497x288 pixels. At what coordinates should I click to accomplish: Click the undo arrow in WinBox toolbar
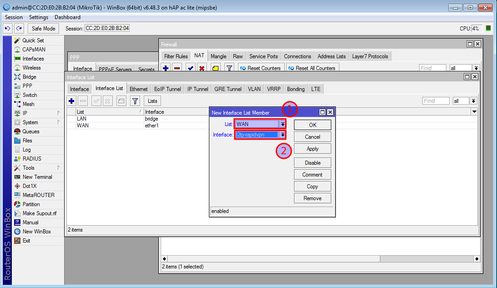coord(8,29)
